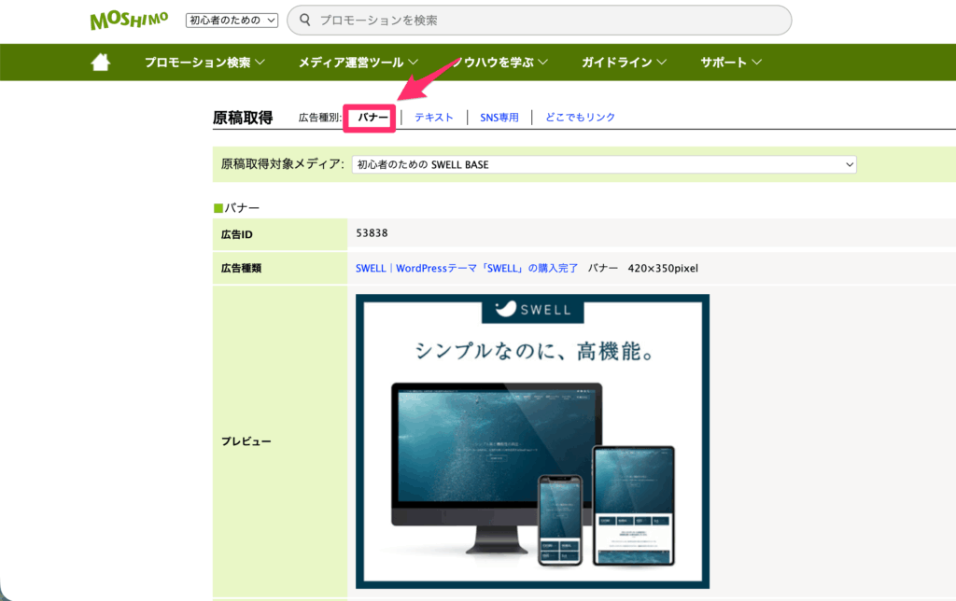The height and width of the screenshot is (601, 956).
Task: Switch to the テキスト ad type
Action: click(434, 117)
